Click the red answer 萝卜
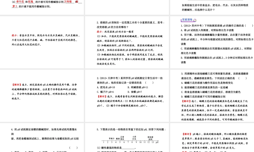The image size is (254, 152). tap(15, 6)
